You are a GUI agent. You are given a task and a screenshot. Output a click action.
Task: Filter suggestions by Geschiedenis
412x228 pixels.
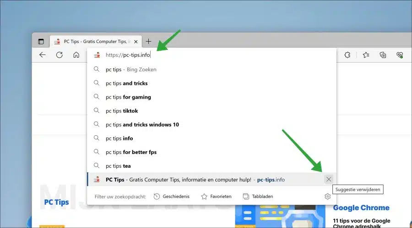point(172,196)
